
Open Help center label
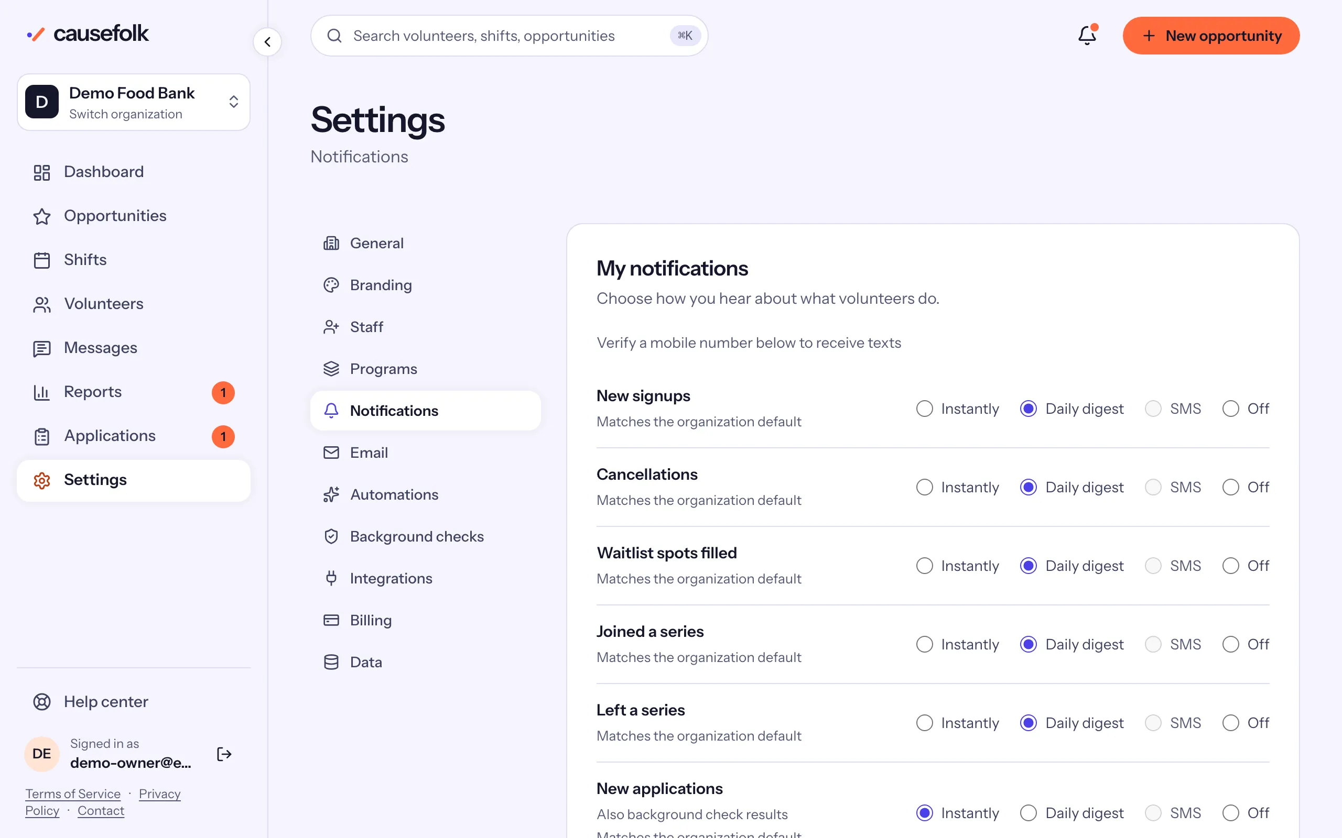(x=106, y=702)
